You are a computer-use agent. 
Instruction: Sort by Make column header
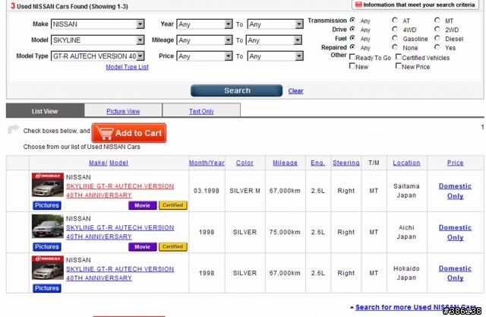[98, 163]
